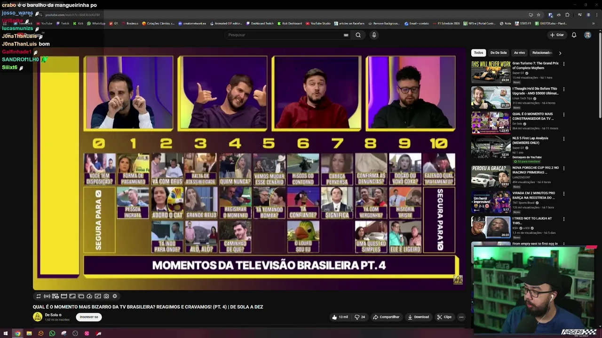Select the Ao vivo filter chip
The height and width of the screenshot is (338, 602).
[519, 53]
